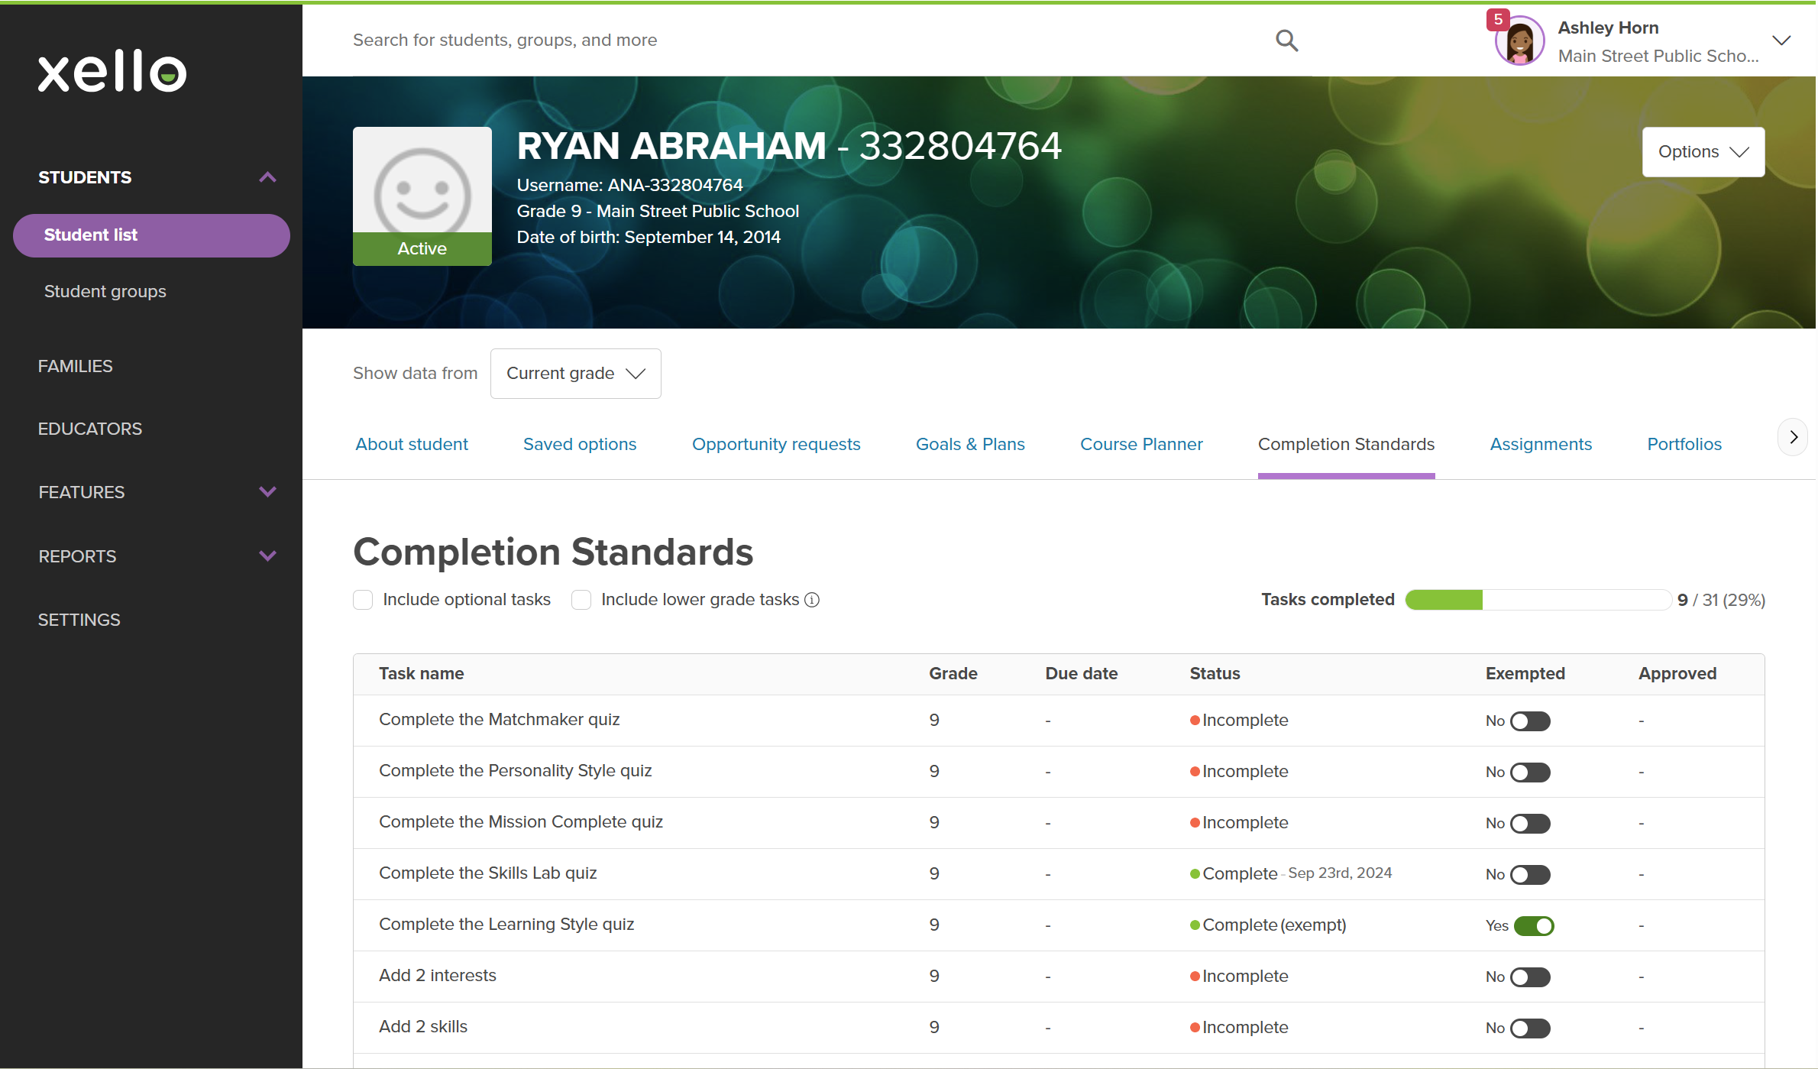Click the Active status badge

coord(422,248)
